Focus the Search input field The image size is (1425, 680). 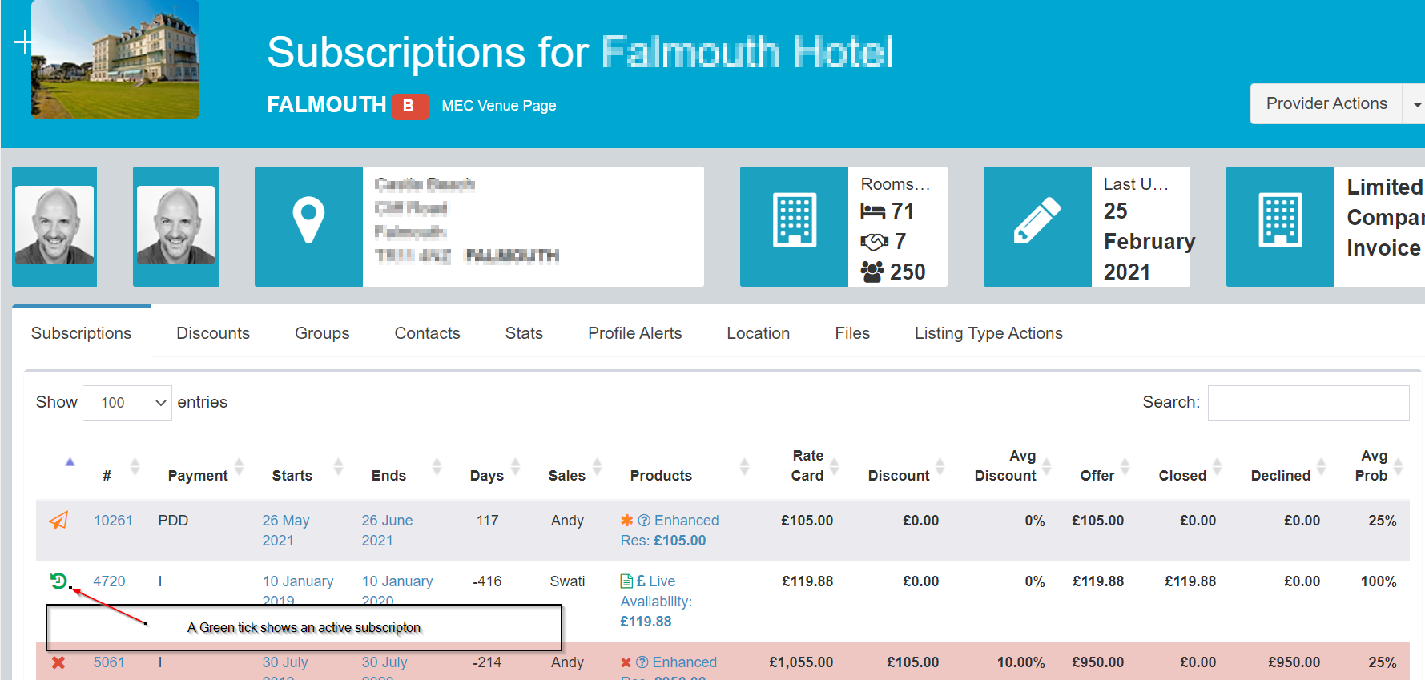[x=1308, y=403]
